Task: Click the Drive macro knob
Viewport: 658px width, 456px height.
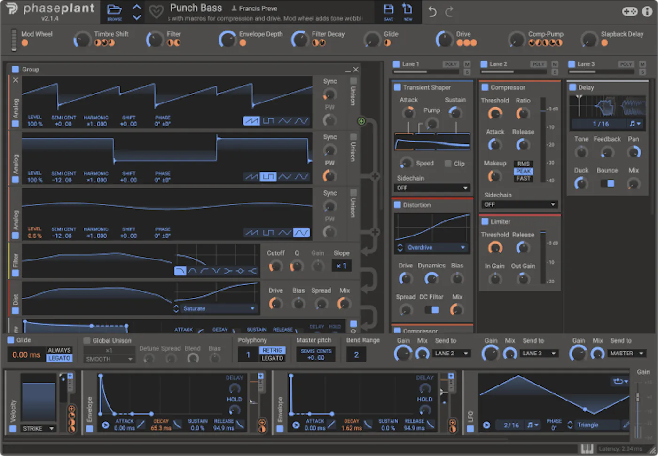Action: click(x=444, y=39)
